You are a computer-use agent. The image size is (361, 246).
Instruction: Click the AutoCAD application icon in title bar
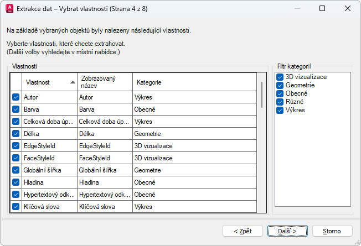(9, 9)
